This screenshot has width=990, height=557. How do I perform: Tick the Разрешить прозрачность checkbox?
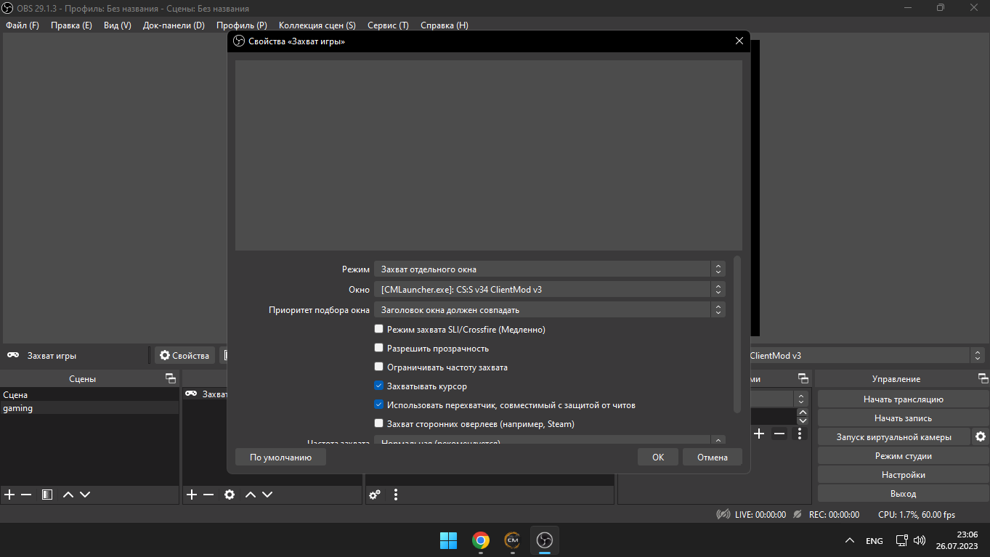tap(378, 348)
